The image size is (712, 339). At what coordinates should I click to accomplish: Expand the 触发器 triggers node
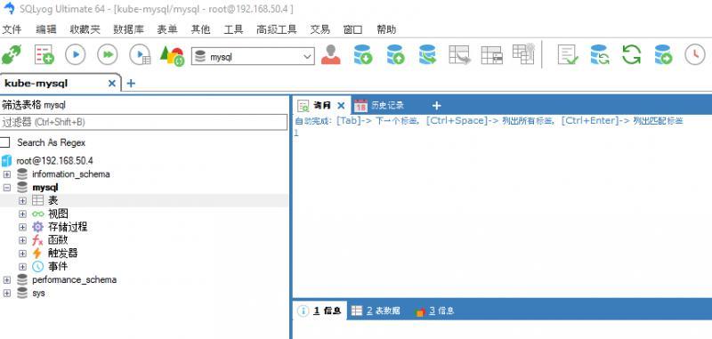click(23, 254)
